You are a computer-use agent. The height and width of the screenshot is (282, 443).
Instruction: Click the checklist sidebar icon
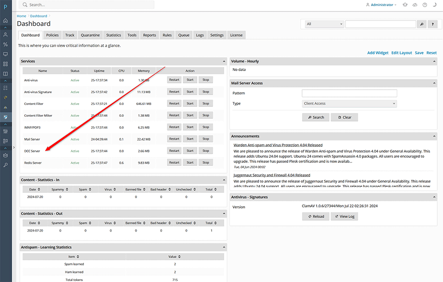(x=5, y=88)
